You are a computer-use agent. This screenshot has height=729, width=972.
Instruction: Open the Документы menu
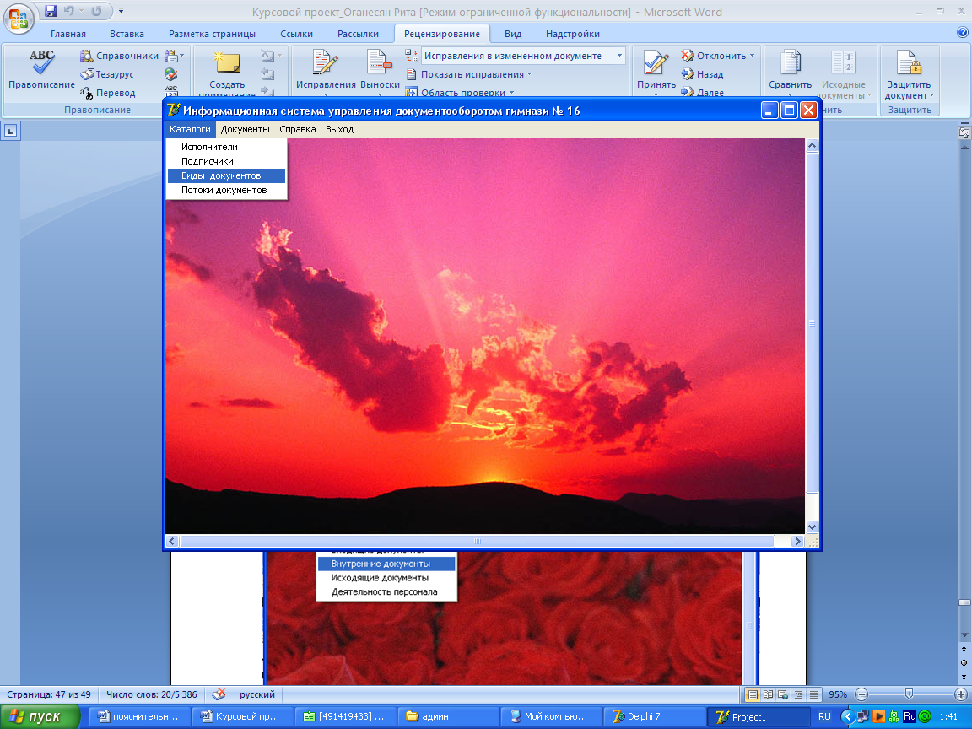tap(245, 129)
